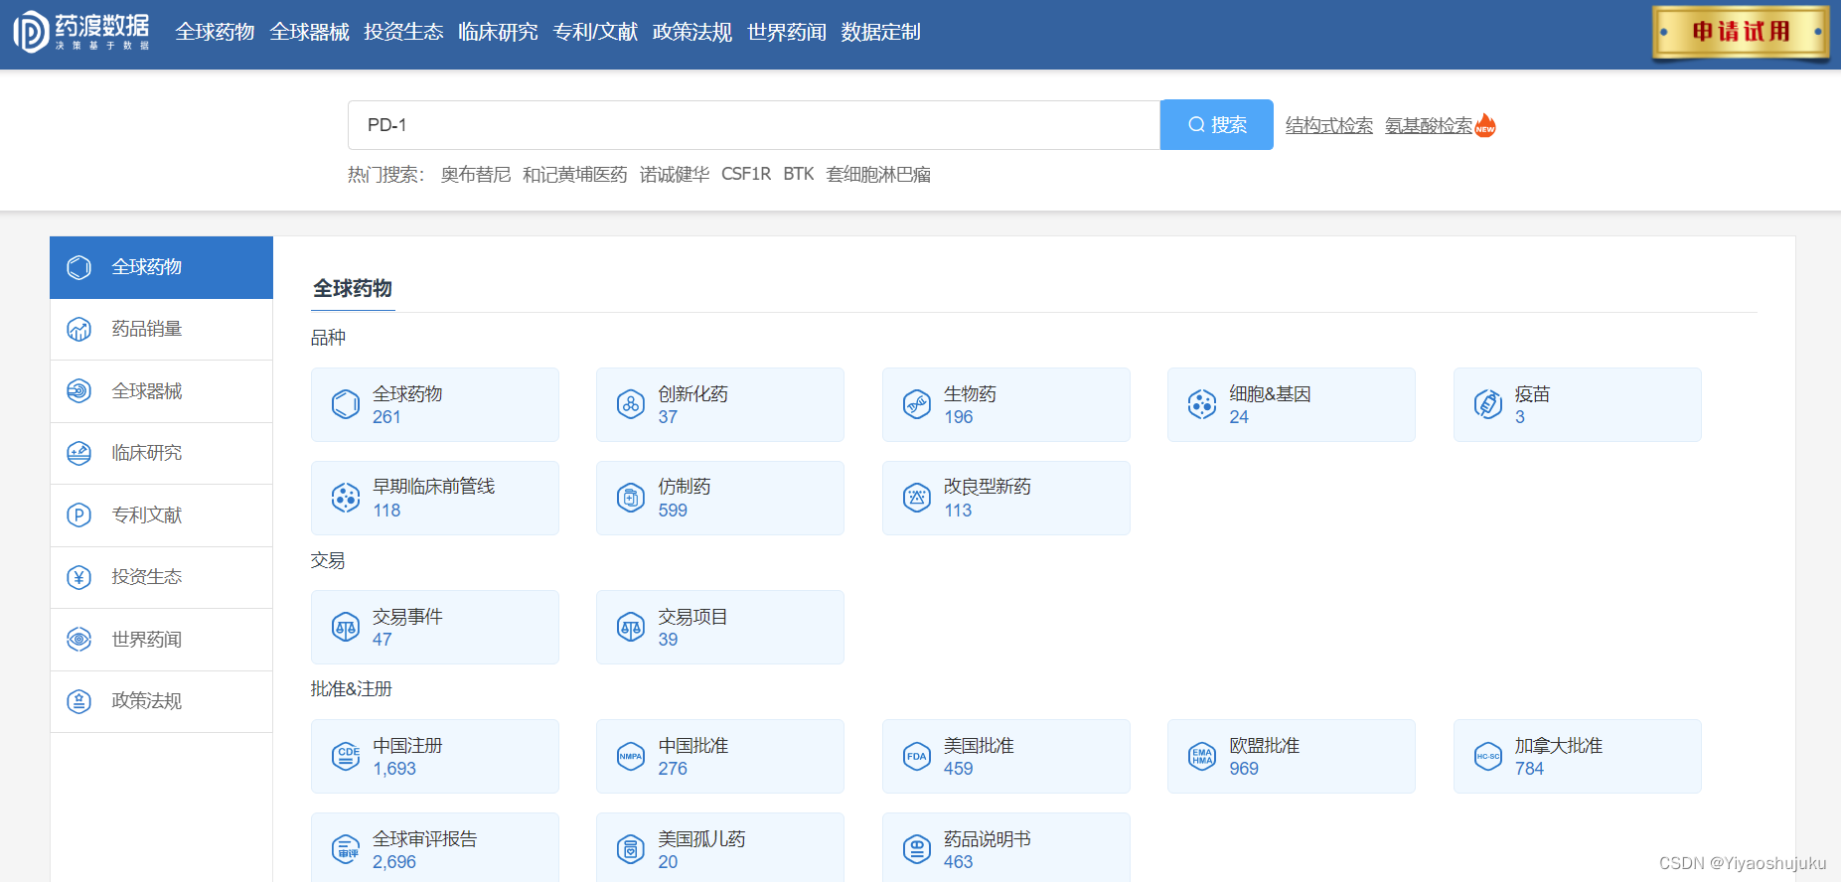Select the 全球药物 section heading tab

point(353,289)
